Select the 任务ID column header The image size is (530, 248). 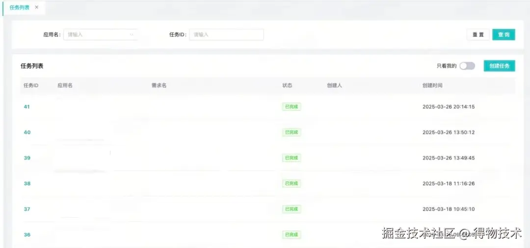[x=31, y=86]
